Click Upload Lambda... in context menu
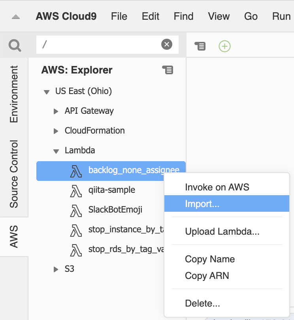 click(x=222, y=232)
